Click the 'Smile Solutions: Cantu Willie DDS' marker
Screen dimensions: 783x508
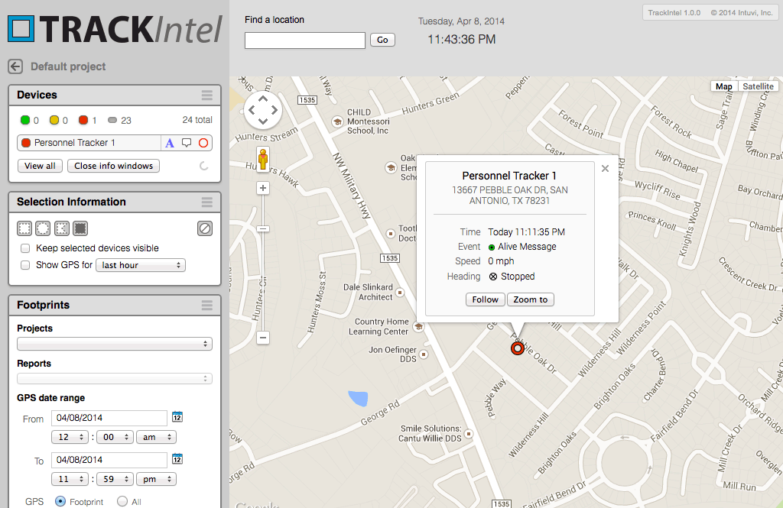(x=469, y=434)
